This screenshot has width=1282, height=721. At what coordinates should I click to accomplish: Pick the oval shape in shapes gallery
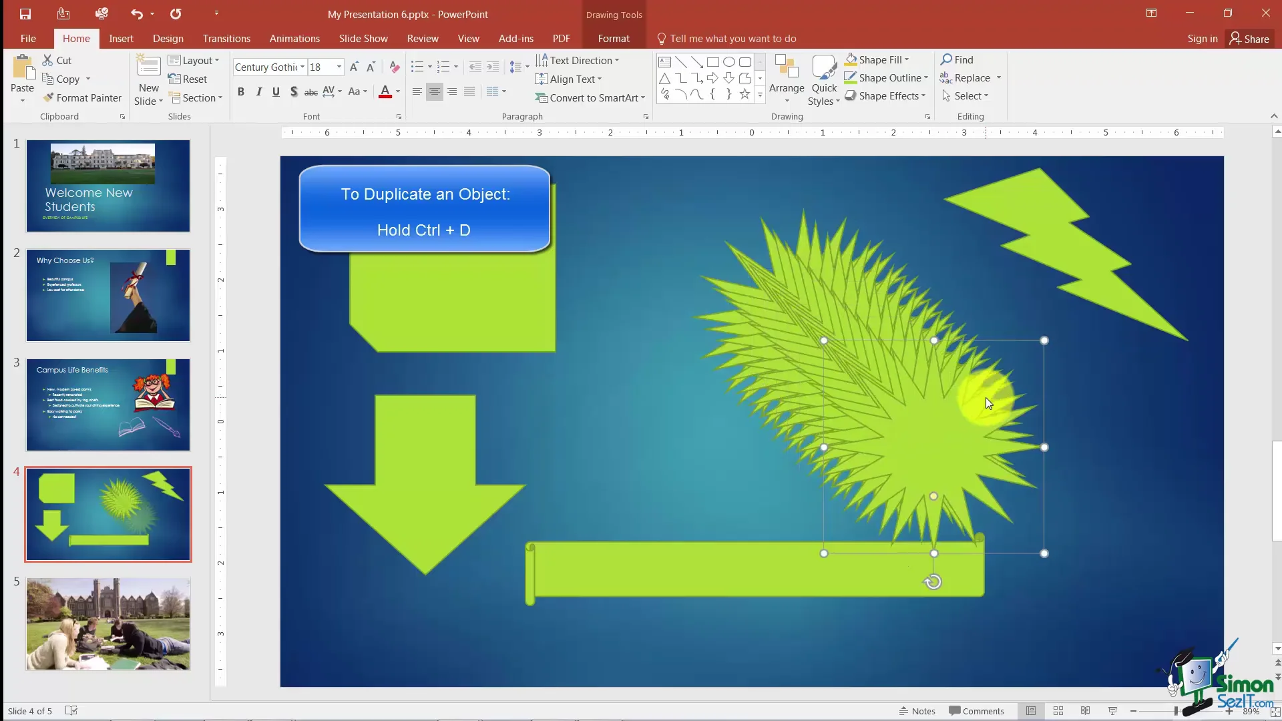(x=729, y=62)
